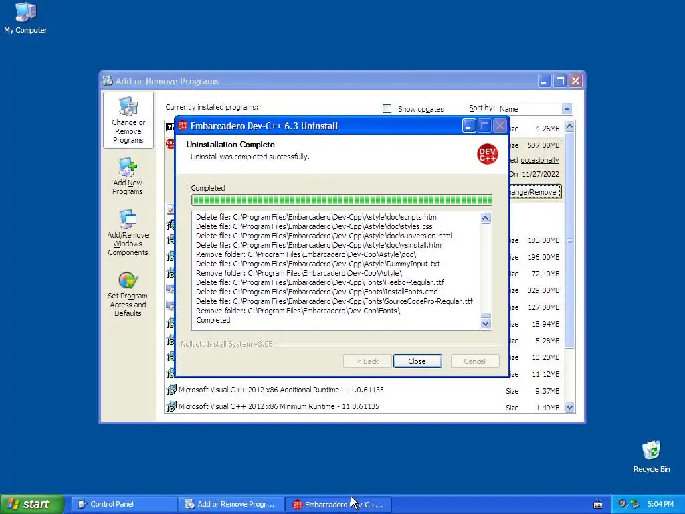Open the Recycle Bin desktop icon

pos(651,456)
